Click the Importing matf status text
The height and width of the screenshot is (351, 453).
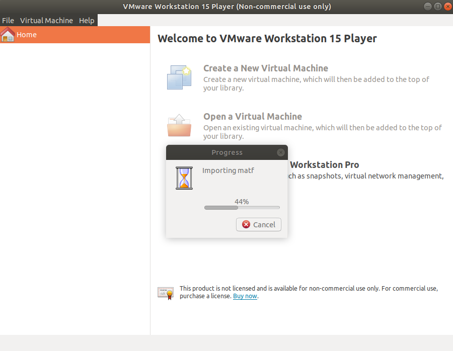(x=228, y=170)
